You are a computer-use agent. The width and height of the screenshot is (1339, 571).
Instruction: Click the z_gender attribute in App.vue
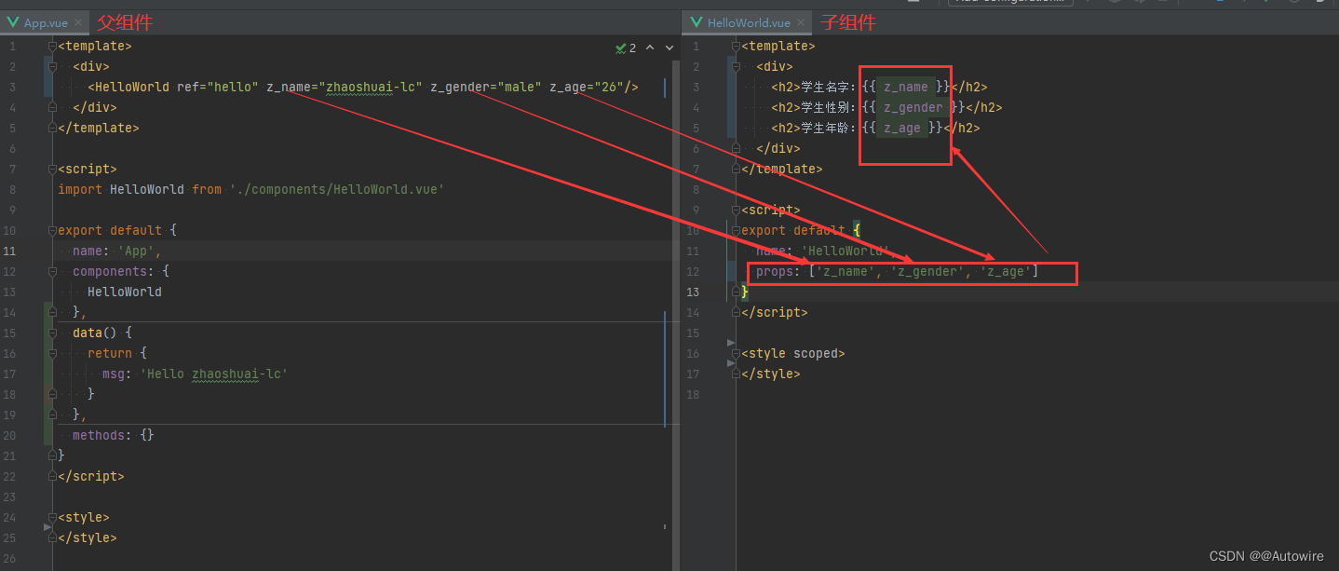point(460,87)
